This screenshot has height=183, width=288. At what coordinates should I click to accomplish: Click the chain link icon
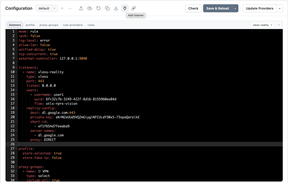click(134, 8)
